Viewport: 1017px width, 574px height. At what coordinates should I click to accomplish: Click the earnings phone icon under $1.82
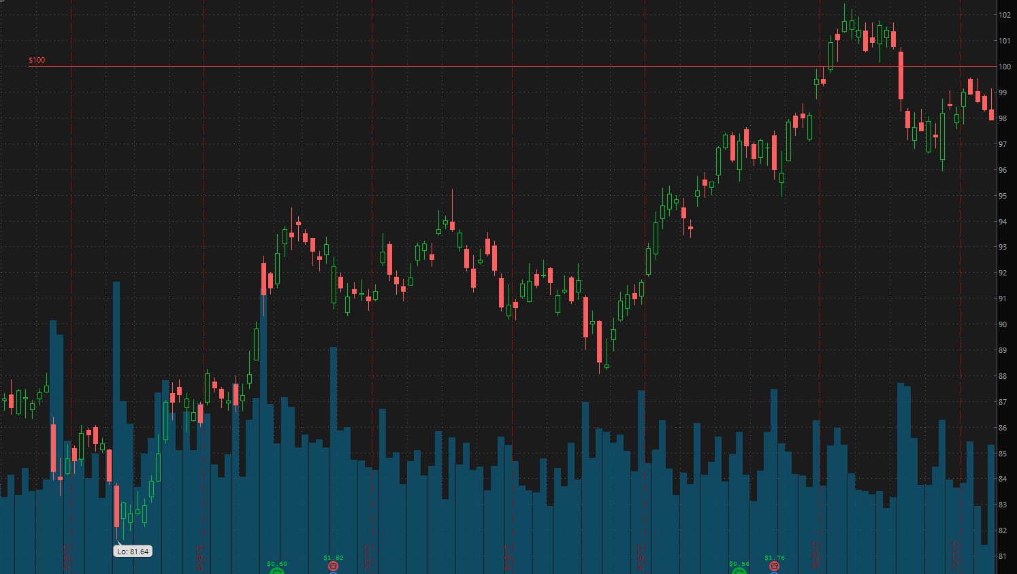tap(333, 566)
